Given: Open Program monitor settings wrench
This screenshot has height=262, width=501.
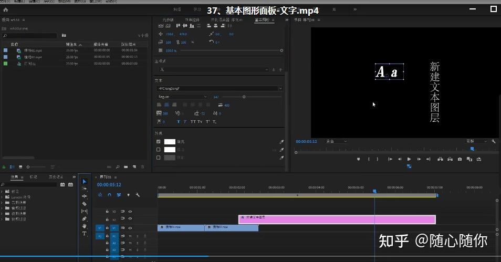Looking at the screenshot, I should [x=493, y=141].
